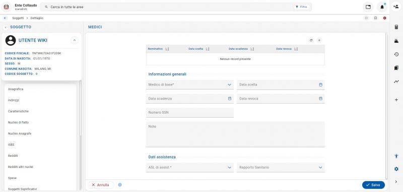Open the Medico di base dropdown
The width and height of the screenshot is (403, 192).
pyautogui.click(x=190, y=84)
